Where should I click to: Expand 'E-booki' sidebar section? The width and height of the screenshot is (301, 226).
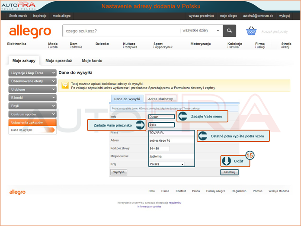32,98
